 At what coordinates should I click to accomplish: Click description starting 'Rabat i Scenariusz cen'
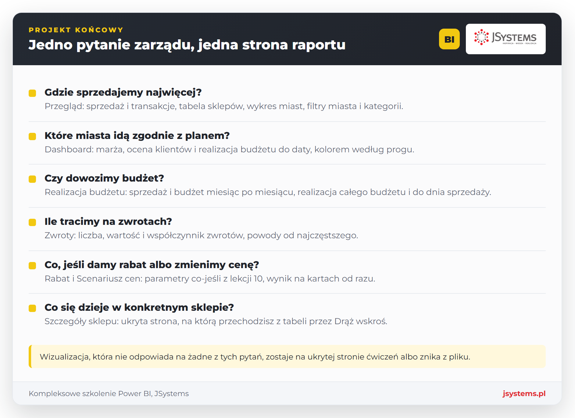[x=210, y=279]
